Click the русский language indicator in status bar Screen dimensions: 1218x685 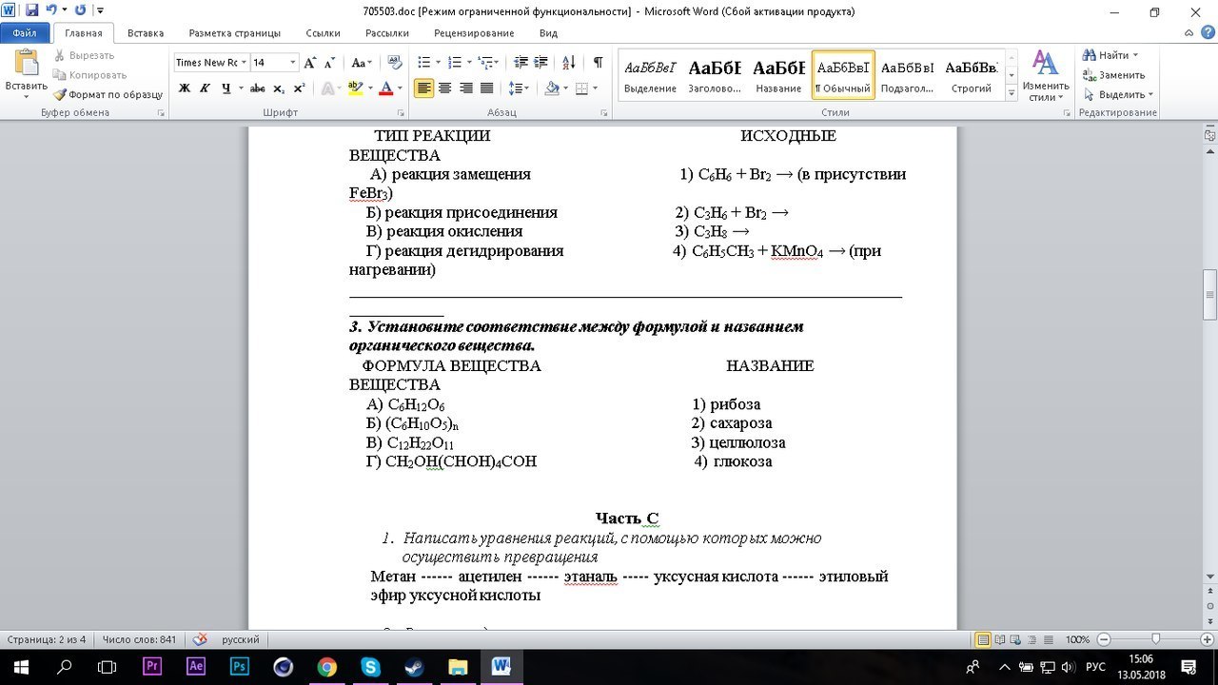(x=241, y=639)
